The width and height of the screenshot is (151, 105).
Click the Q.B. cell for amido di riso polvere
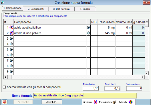point(94,33)
